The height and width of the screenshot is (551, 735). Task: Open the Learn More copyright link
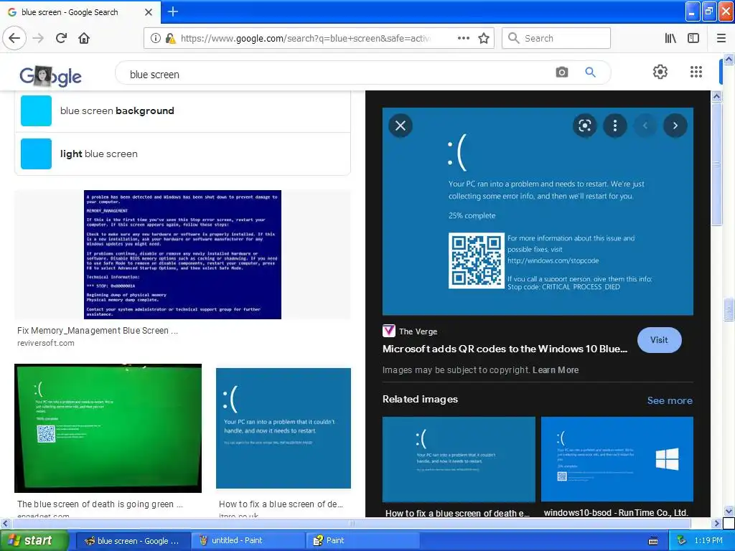click(556, 369)
